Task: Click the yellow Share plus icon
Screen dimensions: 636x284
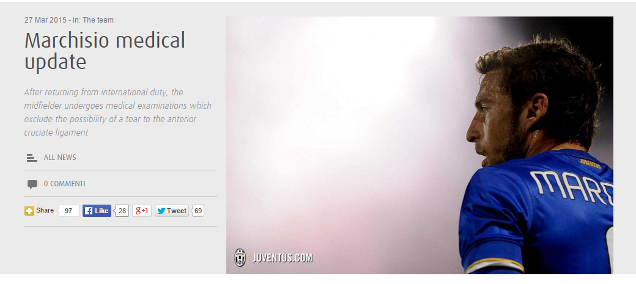Action: coord(29,211)
